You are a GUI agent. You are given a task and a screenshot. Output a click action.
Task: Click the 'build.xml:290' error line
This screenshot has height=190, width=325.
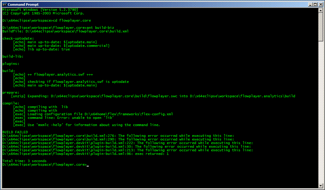pyautogui.click(x=118, y=139)
